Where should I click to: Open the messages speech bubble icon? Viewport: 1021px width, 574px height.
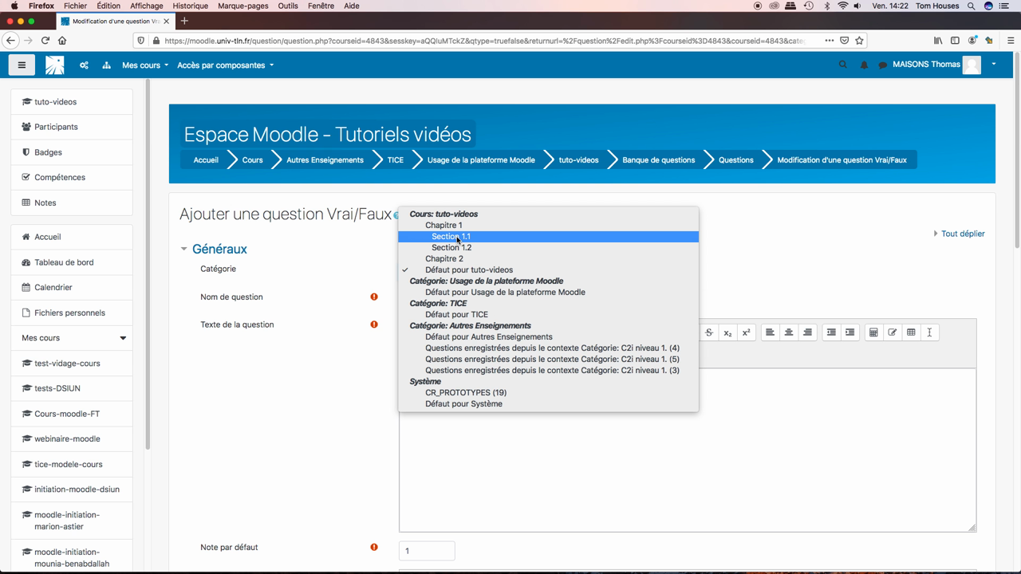883,65
